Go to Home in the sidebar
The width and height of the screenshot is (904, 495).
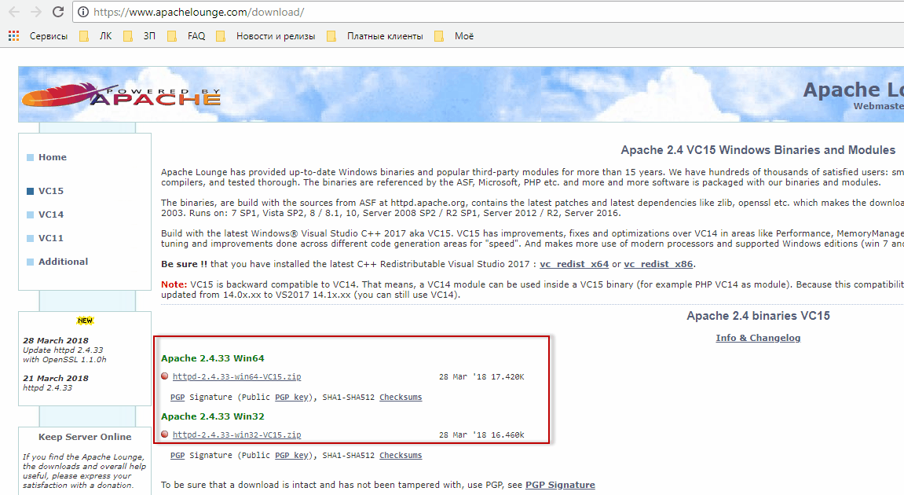(x=53, y=157)
